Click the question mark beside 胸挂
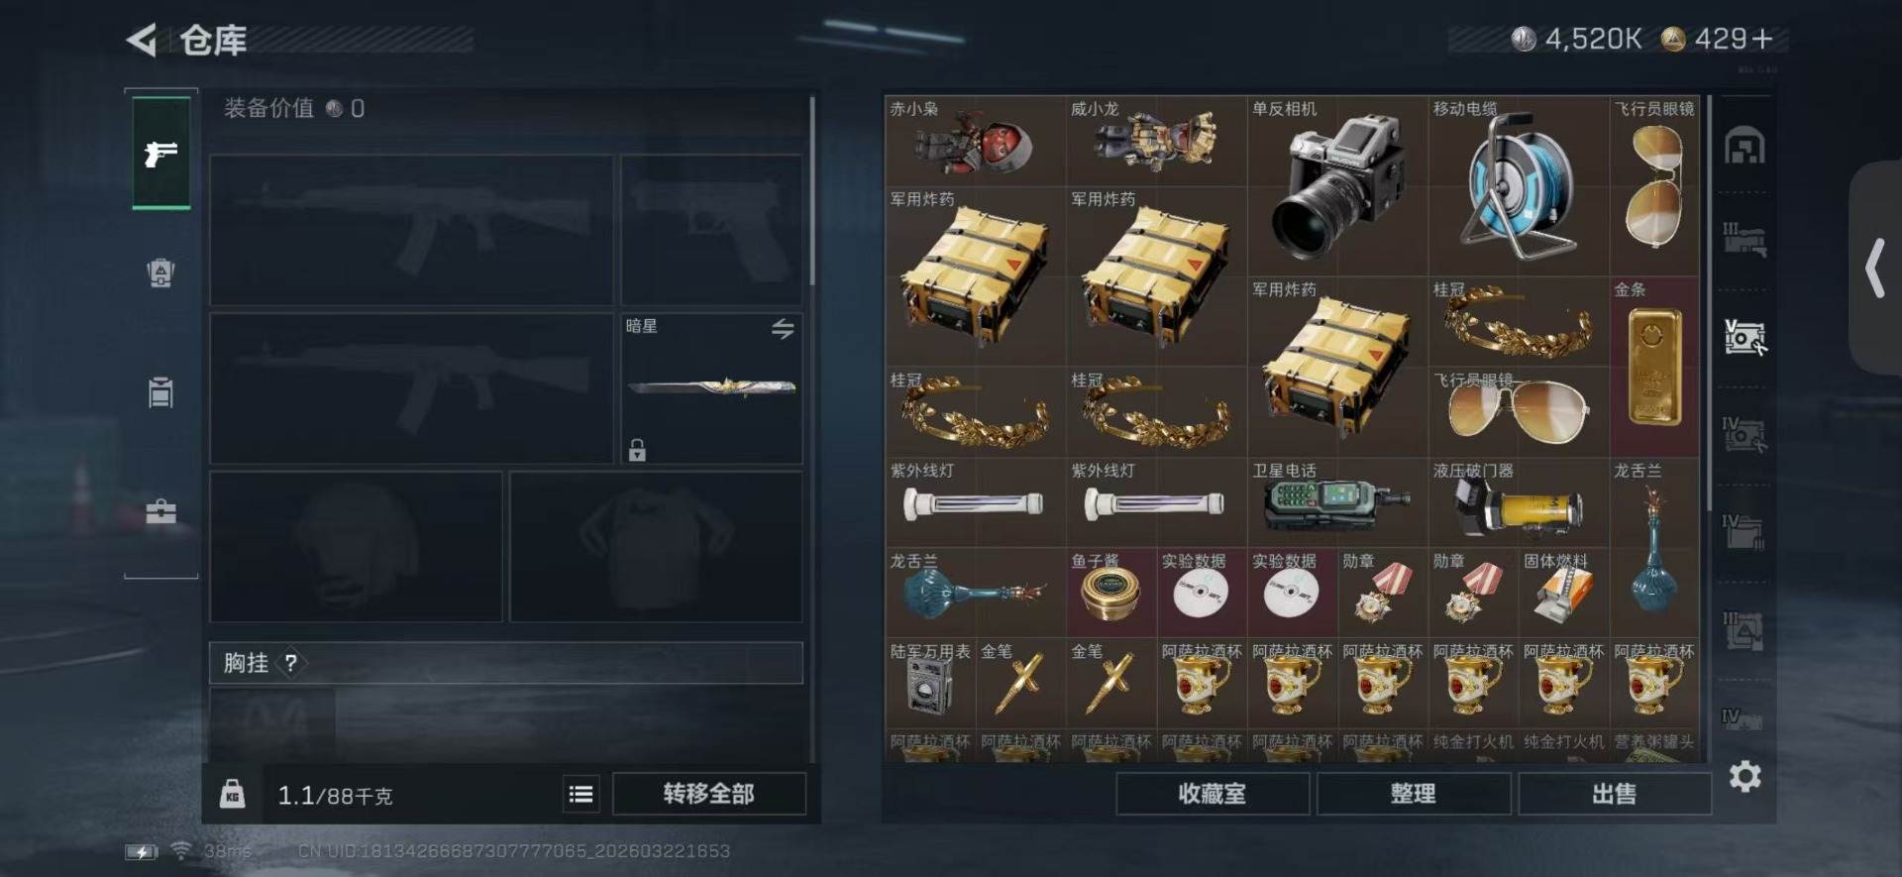This screenshot has height=877, width=1902. click(290, 663)
